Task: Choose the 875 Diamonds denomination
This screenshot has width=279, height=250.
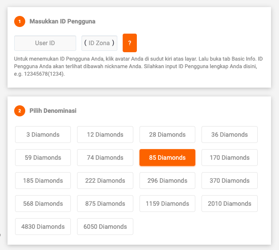Action: pos(105,204)
